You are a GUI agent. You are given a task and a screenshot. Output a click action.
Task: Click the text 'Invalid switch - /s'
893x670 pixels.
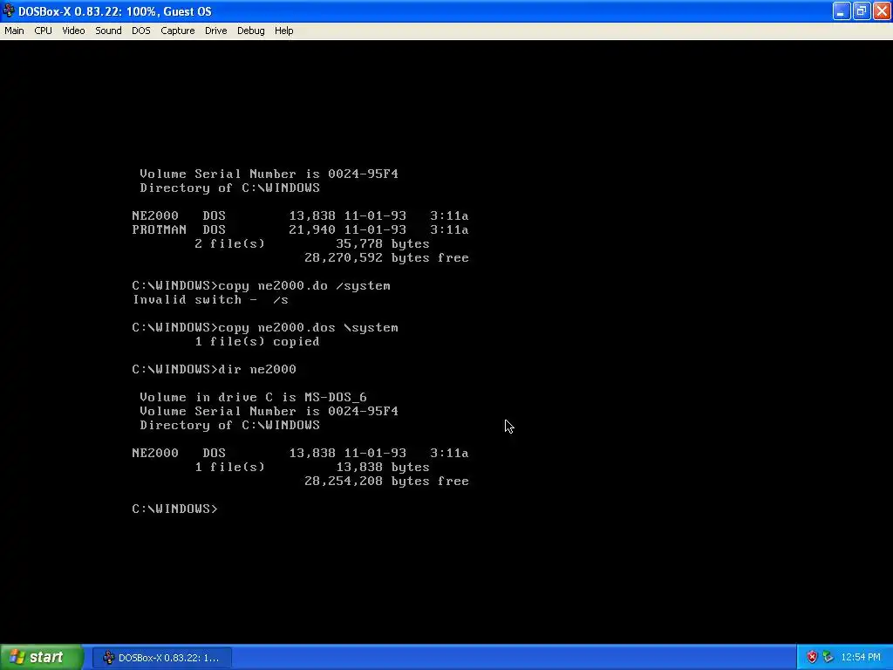[211, 300]
